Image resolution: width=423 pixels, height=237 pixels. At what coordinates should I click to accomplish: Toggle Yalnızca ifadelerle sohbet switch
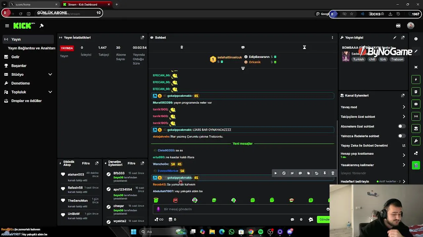tap(401, 136)
